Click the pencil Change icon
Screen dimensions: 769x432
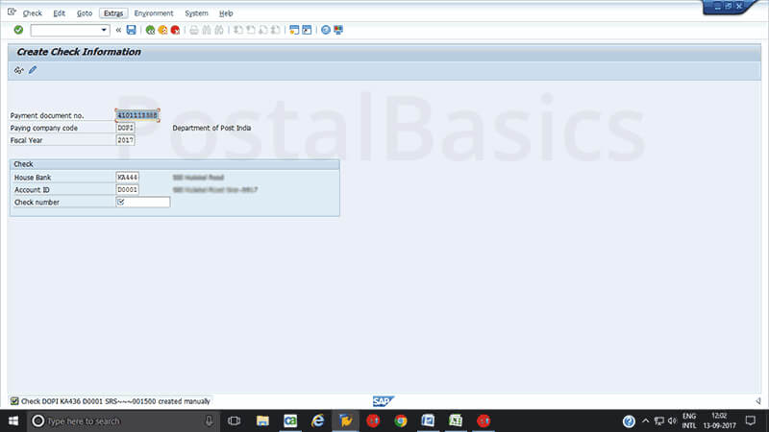tap(33, 70)
